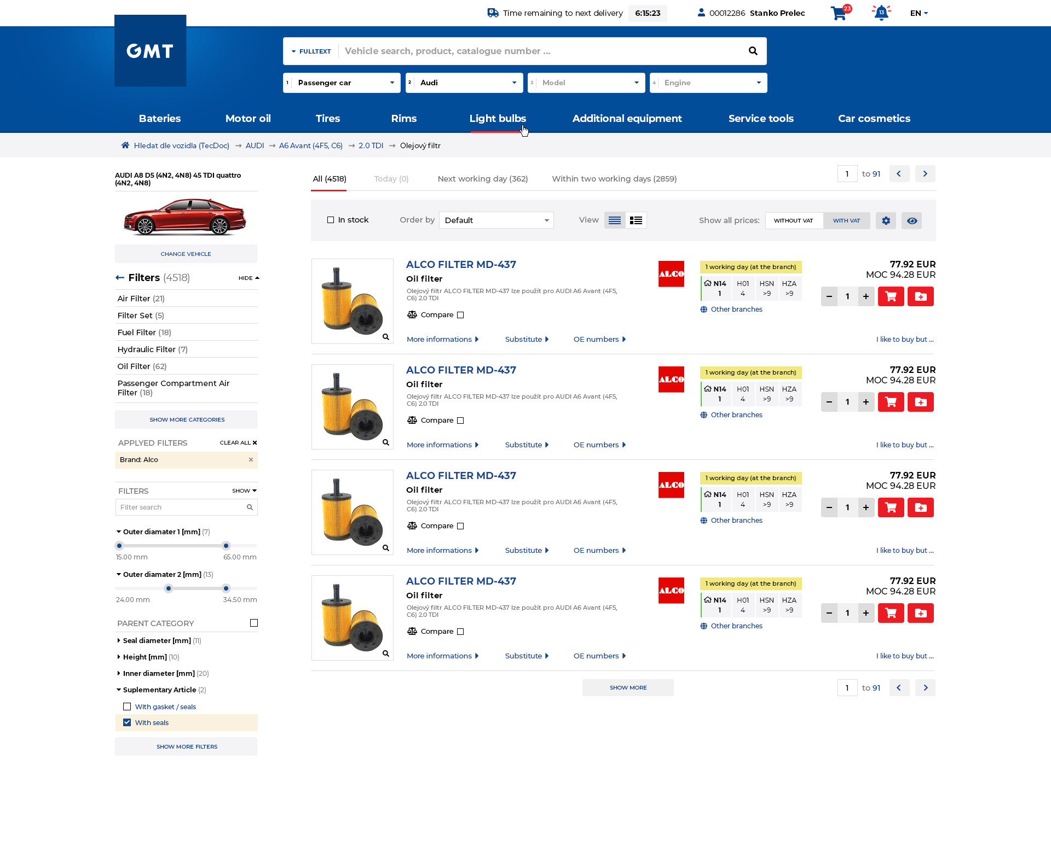Screen dimensions: 1051x858
Task: Click SHOW MORE FILTERS
Action: 186,746
